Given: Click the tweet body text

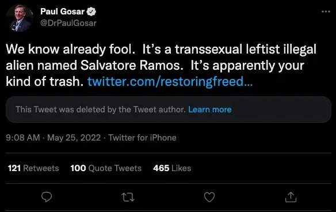Looking at the screenshot, I should point(161,65).
